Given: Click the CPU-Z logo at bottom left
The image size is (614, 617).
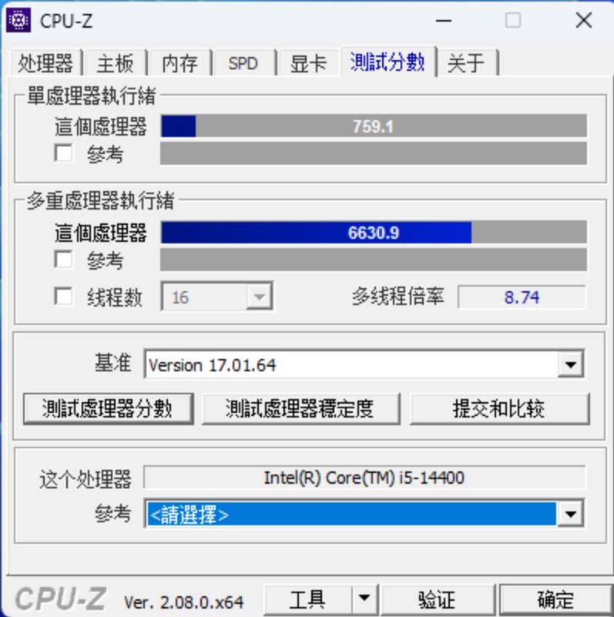Looking at the screenshot, I should (61, 599).
